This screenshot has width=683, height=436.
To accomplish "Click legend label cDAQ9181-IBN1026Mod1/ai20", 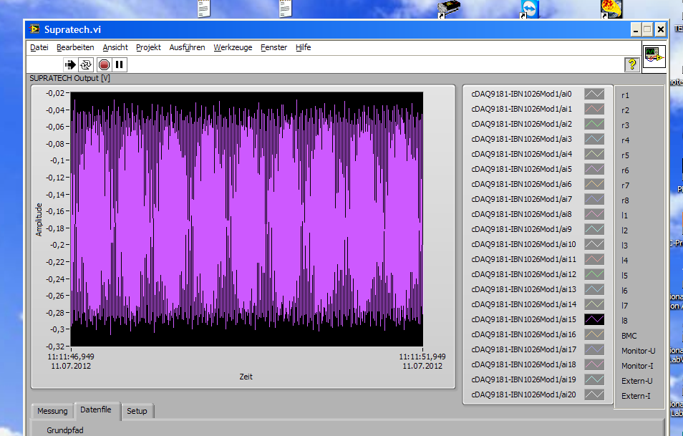I will tap(523, 394).
